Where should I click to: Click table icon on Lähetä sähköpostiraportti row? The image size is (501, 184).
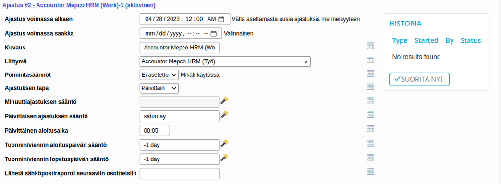point(370,172)
